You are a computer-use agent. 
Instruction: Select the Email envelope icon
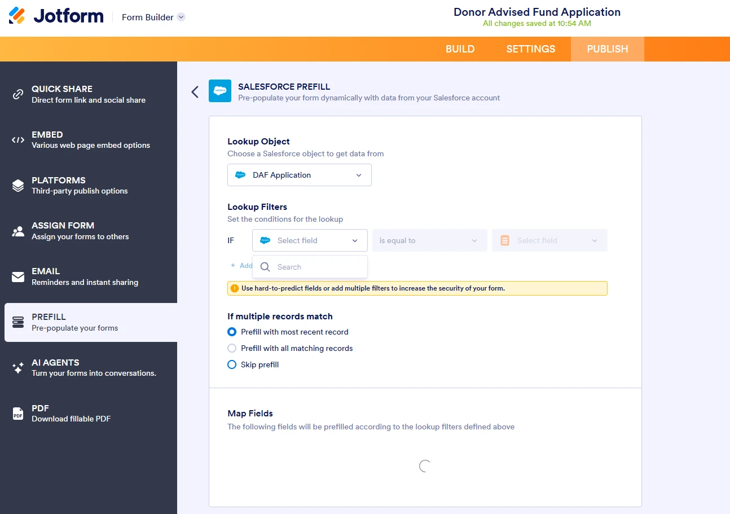point(17,276)
